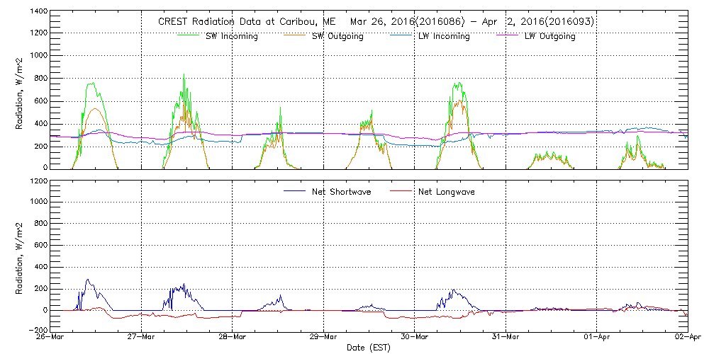Select the SW Outgoing legend entry
709x354 pixels.
pyautogui.click(x=338, y=36)
